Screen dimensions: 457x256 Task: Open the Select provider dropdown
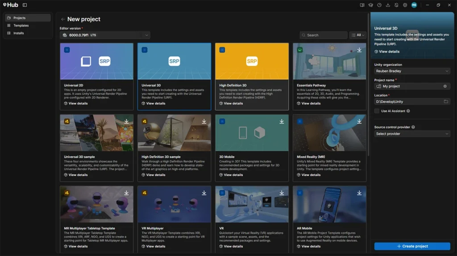[412, 134]
